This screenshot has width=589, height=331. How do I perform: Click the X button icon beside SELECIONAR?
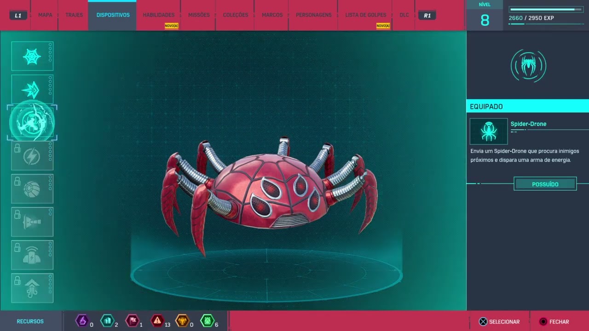[x=483, y=322]
